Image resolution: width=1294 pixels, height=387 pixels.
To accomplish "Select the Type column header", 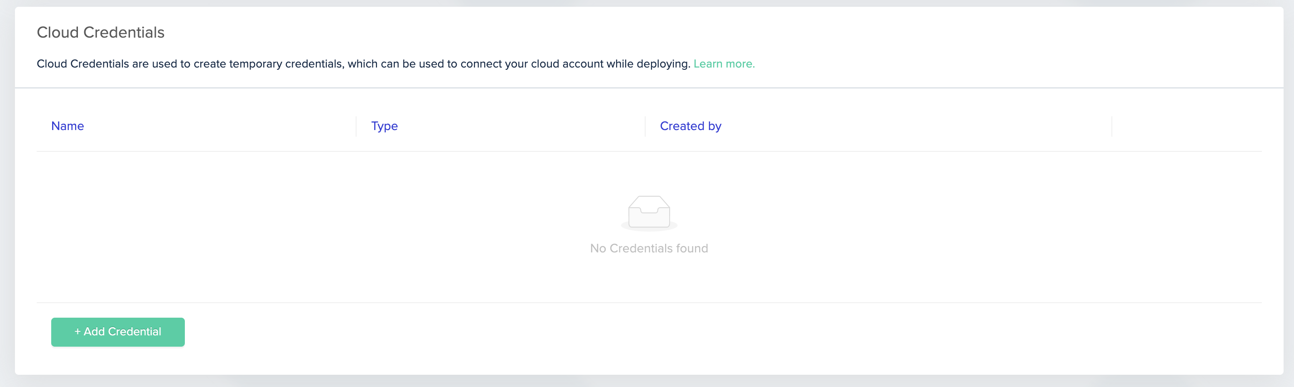I will coord(384,126).
